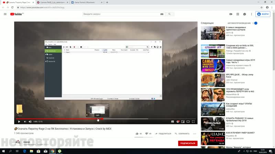The width and height of the screenshot is (275, 154).
Task: Open the Как создают игры thumbnail
Action: (x=213, y=109)
